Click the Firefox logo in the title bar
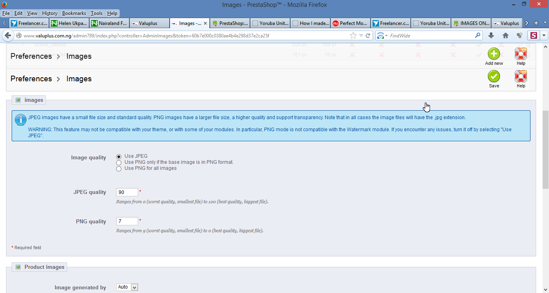This screenshot has height=293, width=549. click(x=4, y=5)
